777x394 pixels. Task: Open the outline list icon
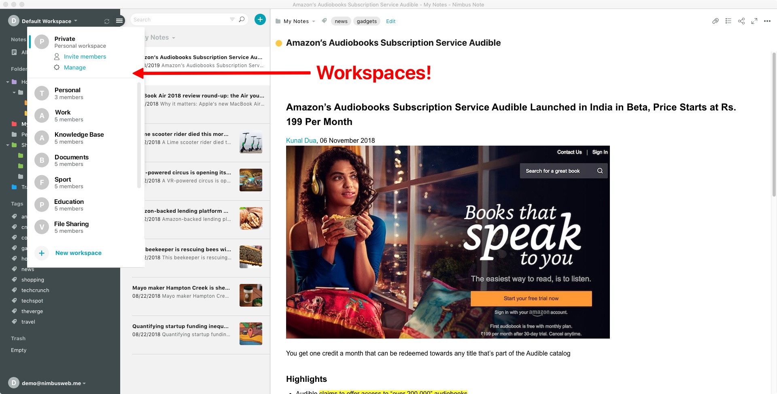coord(728,21)
